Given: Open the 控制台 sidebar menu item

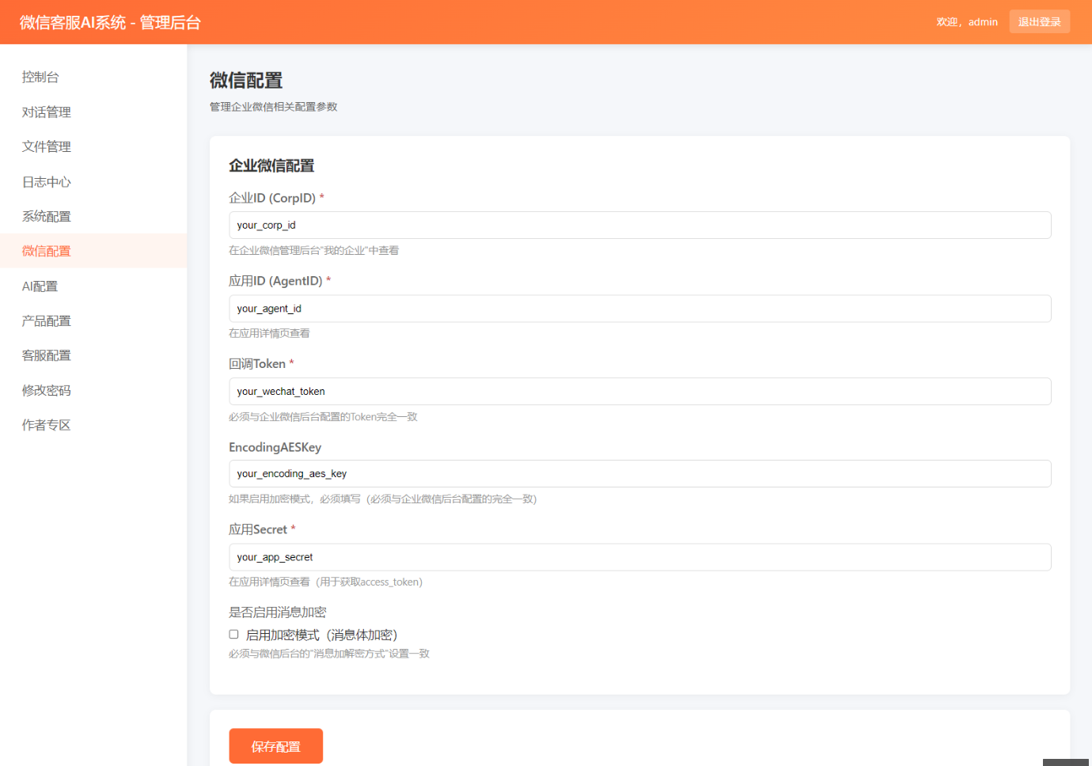Looking at the screenshot, I should (x=40, y=77).
